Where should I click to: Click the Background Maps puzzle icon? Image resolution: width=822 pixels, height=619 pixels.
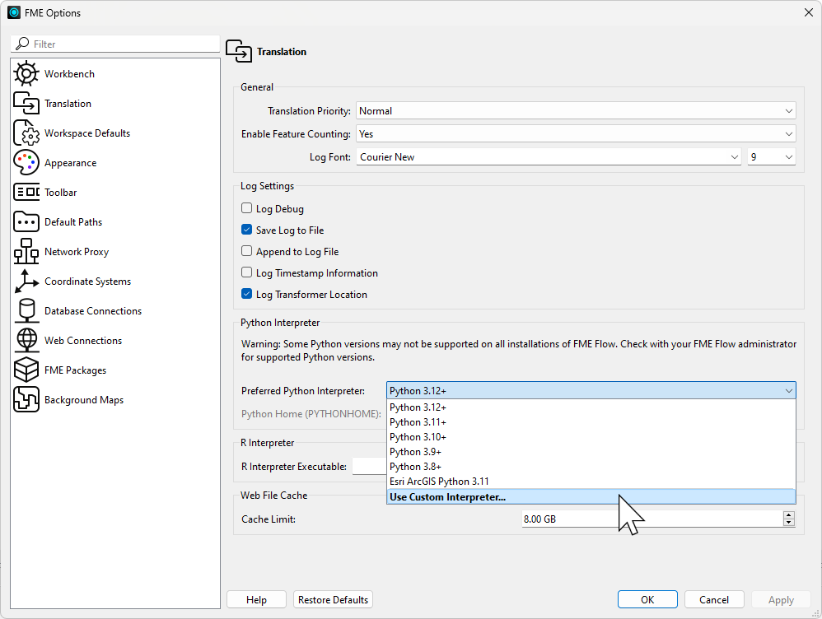[26, 400]
